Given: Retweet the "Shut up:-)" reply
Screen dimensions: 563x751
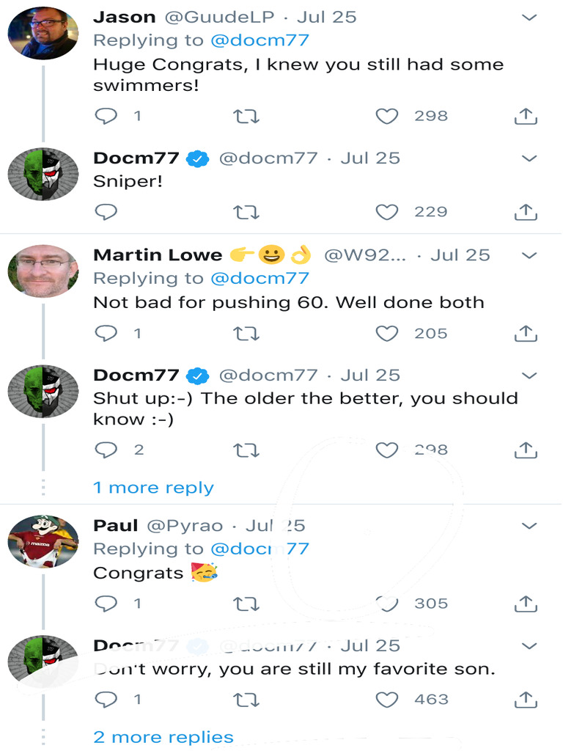Looking at the screenshot, I should point(246,450).
